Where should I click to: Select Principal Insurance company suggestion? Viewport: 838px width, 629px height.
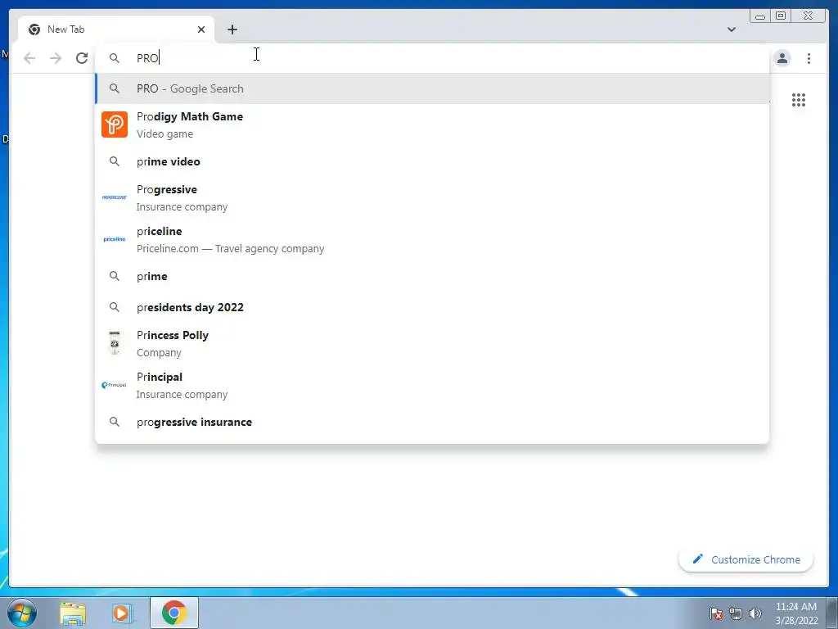tap(432, 385)
